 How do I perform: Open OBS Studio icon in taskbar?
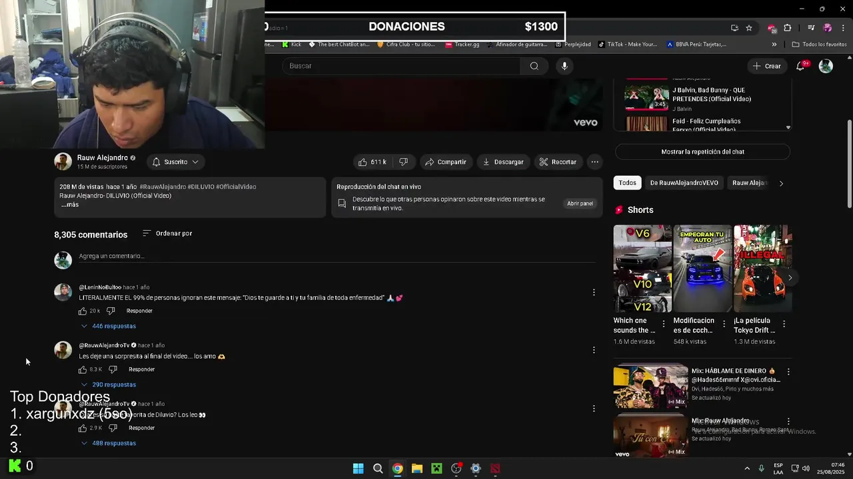click(456, 468)
